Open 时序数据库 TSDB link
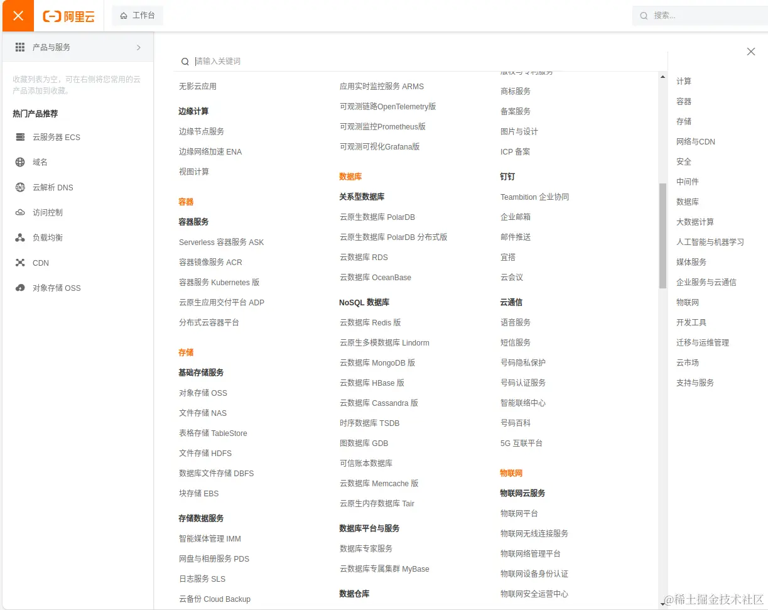768x610 pixels. (370, 423)
